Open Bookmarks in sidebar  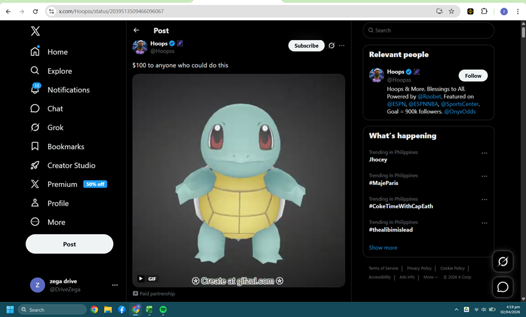coord(57,147)
